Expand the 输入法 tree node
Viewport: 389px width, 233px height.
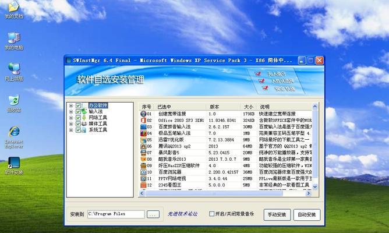pyautogui.click(x=71, y=112)
